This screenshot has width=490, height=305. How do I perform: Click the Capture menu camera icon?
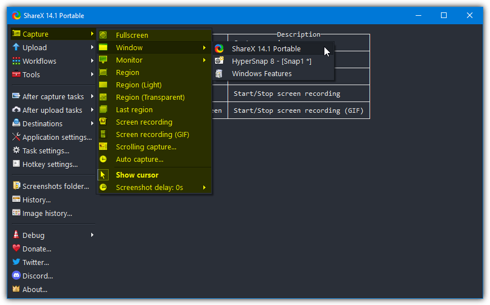pyautogui.click(x=16, y=33)
